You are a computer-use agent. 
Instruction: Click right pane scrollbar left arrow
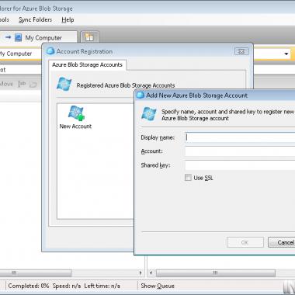pos(151,272)
